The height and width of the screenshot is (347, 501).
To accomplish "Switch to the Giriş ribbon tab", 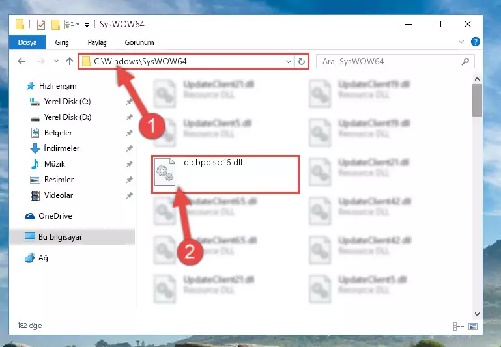I will coord(62,42).
